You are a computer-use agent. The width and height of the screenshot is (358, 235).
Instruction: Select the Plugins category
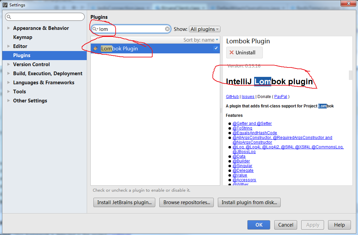point(44,55)
